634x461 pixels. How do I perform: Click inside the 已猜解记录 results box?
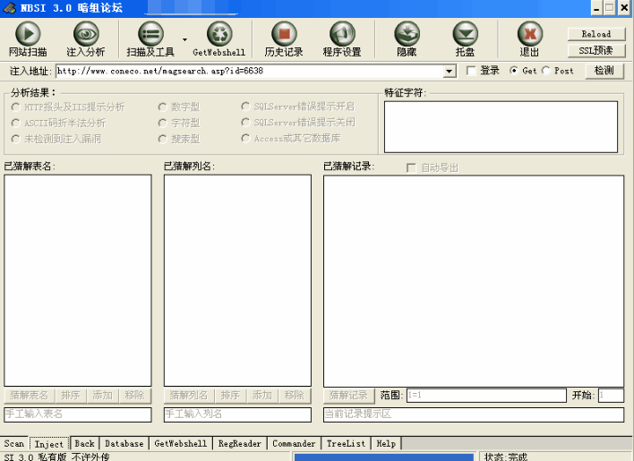tap(474, 281)
